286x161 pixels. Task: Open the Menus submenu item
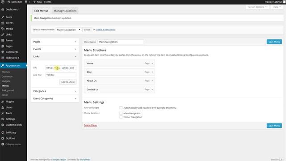coord(5,86)
